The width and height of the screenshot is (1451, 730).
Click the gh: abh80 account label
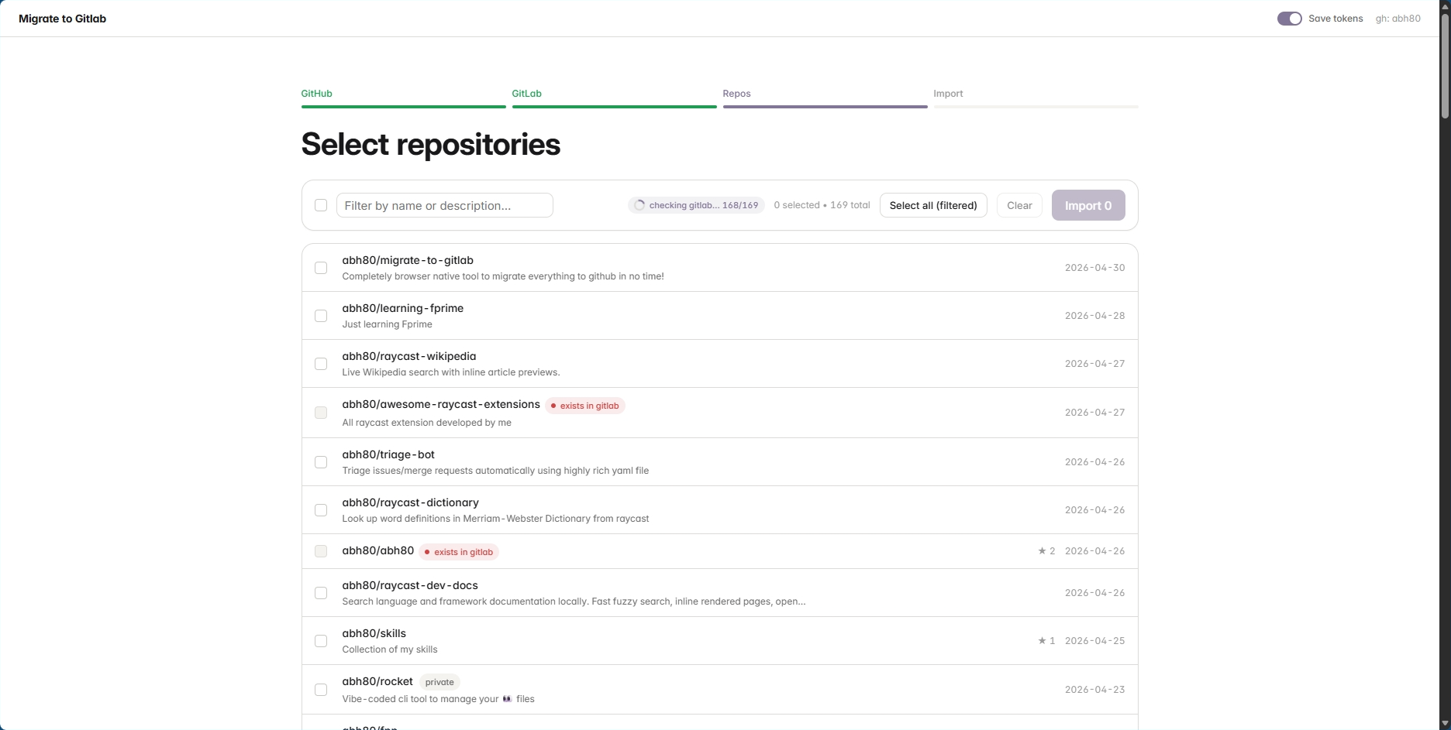(x=1398, y=19)
